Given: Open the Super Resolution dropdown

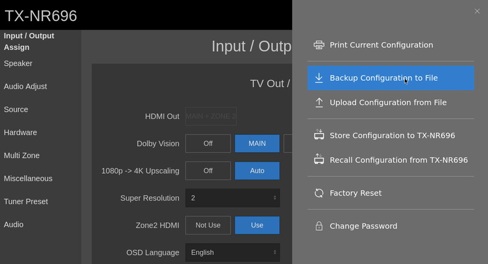Looking at the screenshot, I should tap(232, 198).
